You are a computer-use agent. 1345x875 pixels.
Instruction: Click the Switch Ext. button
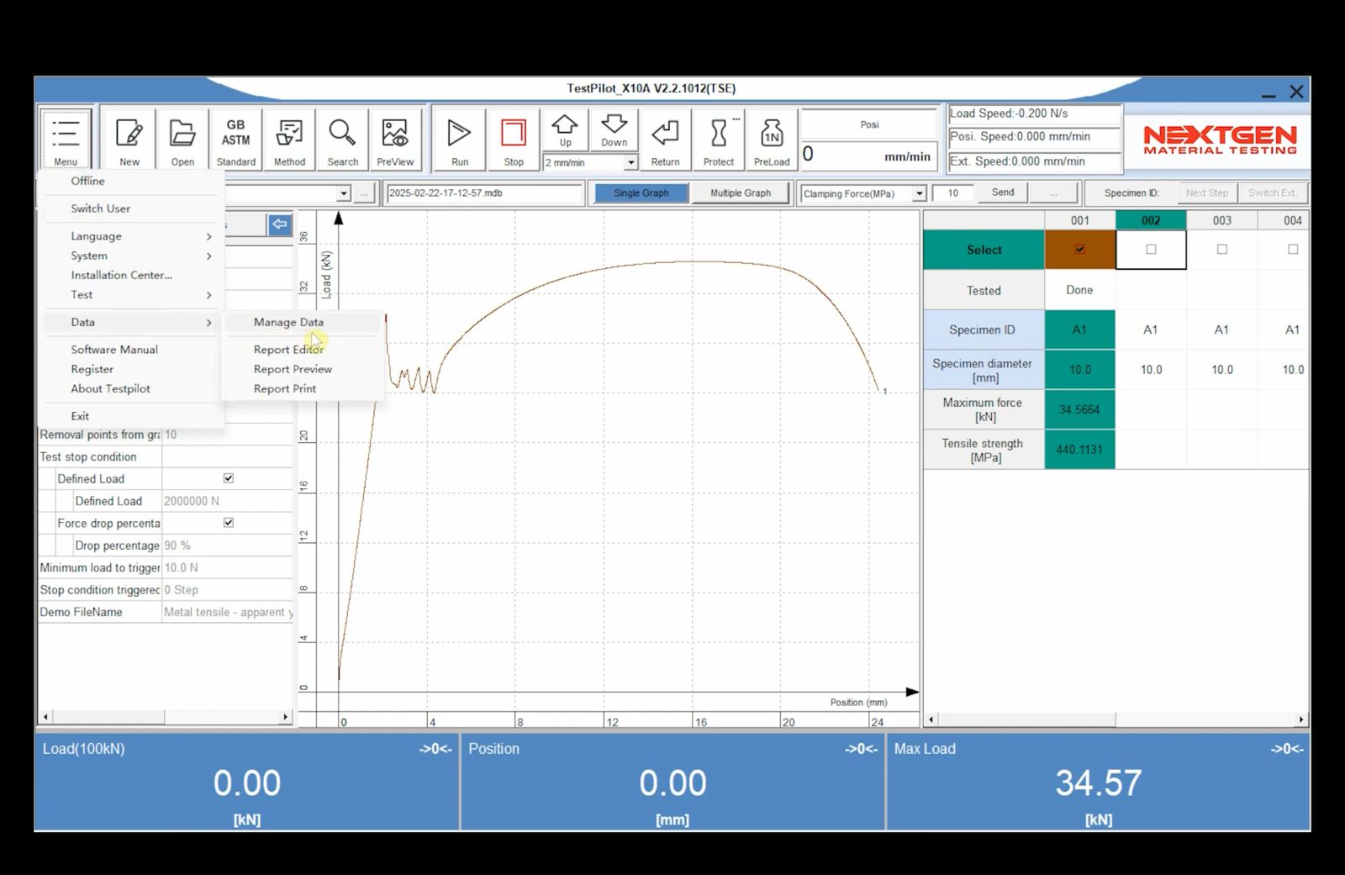1272,192
